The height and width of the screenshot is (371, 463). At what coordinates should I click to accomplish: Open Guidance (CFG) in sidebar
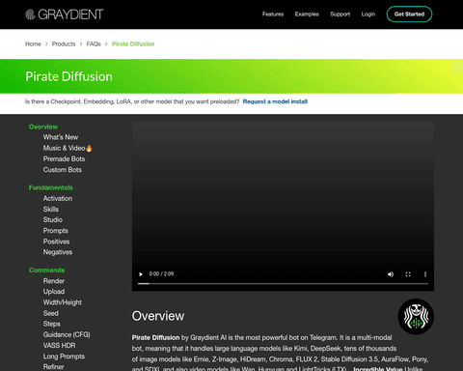(x=67, y=334)
